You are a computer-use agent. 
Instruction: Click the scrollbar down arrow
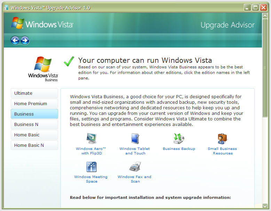[265, 205]
